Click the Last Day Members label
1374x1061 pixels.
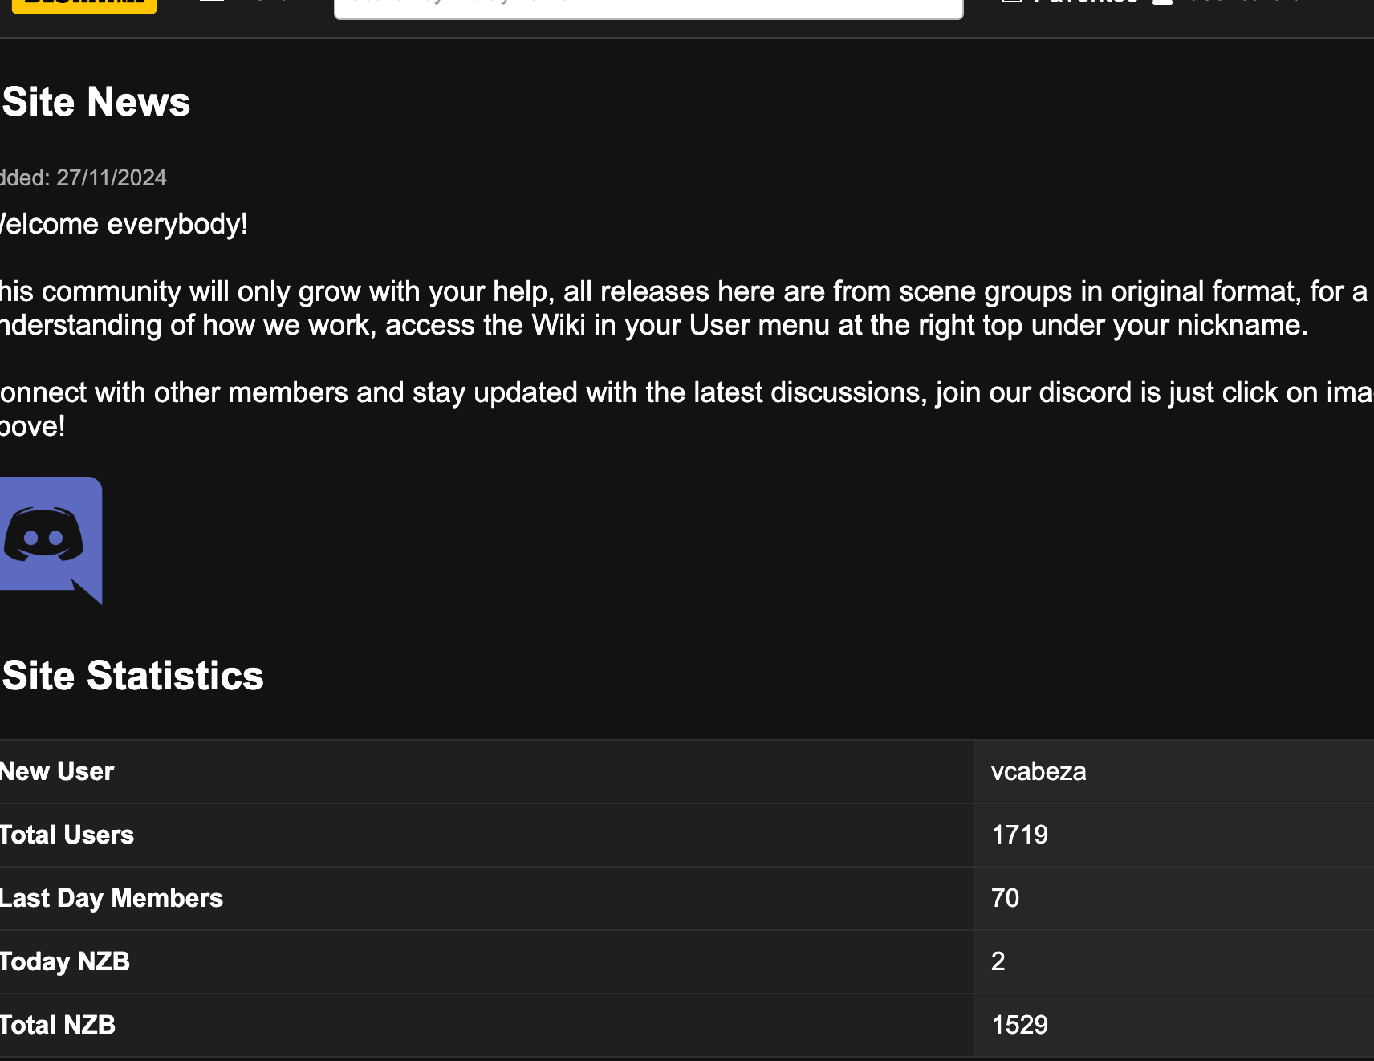[112, 898]
